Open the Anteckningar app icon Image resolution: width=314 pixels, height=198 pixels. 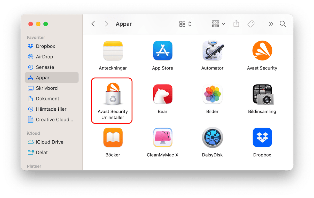tap(113, 51)
